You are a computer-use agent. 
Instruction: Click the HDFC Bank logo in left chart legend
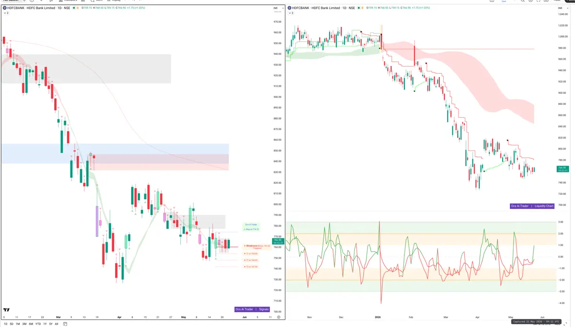(5, 9)
